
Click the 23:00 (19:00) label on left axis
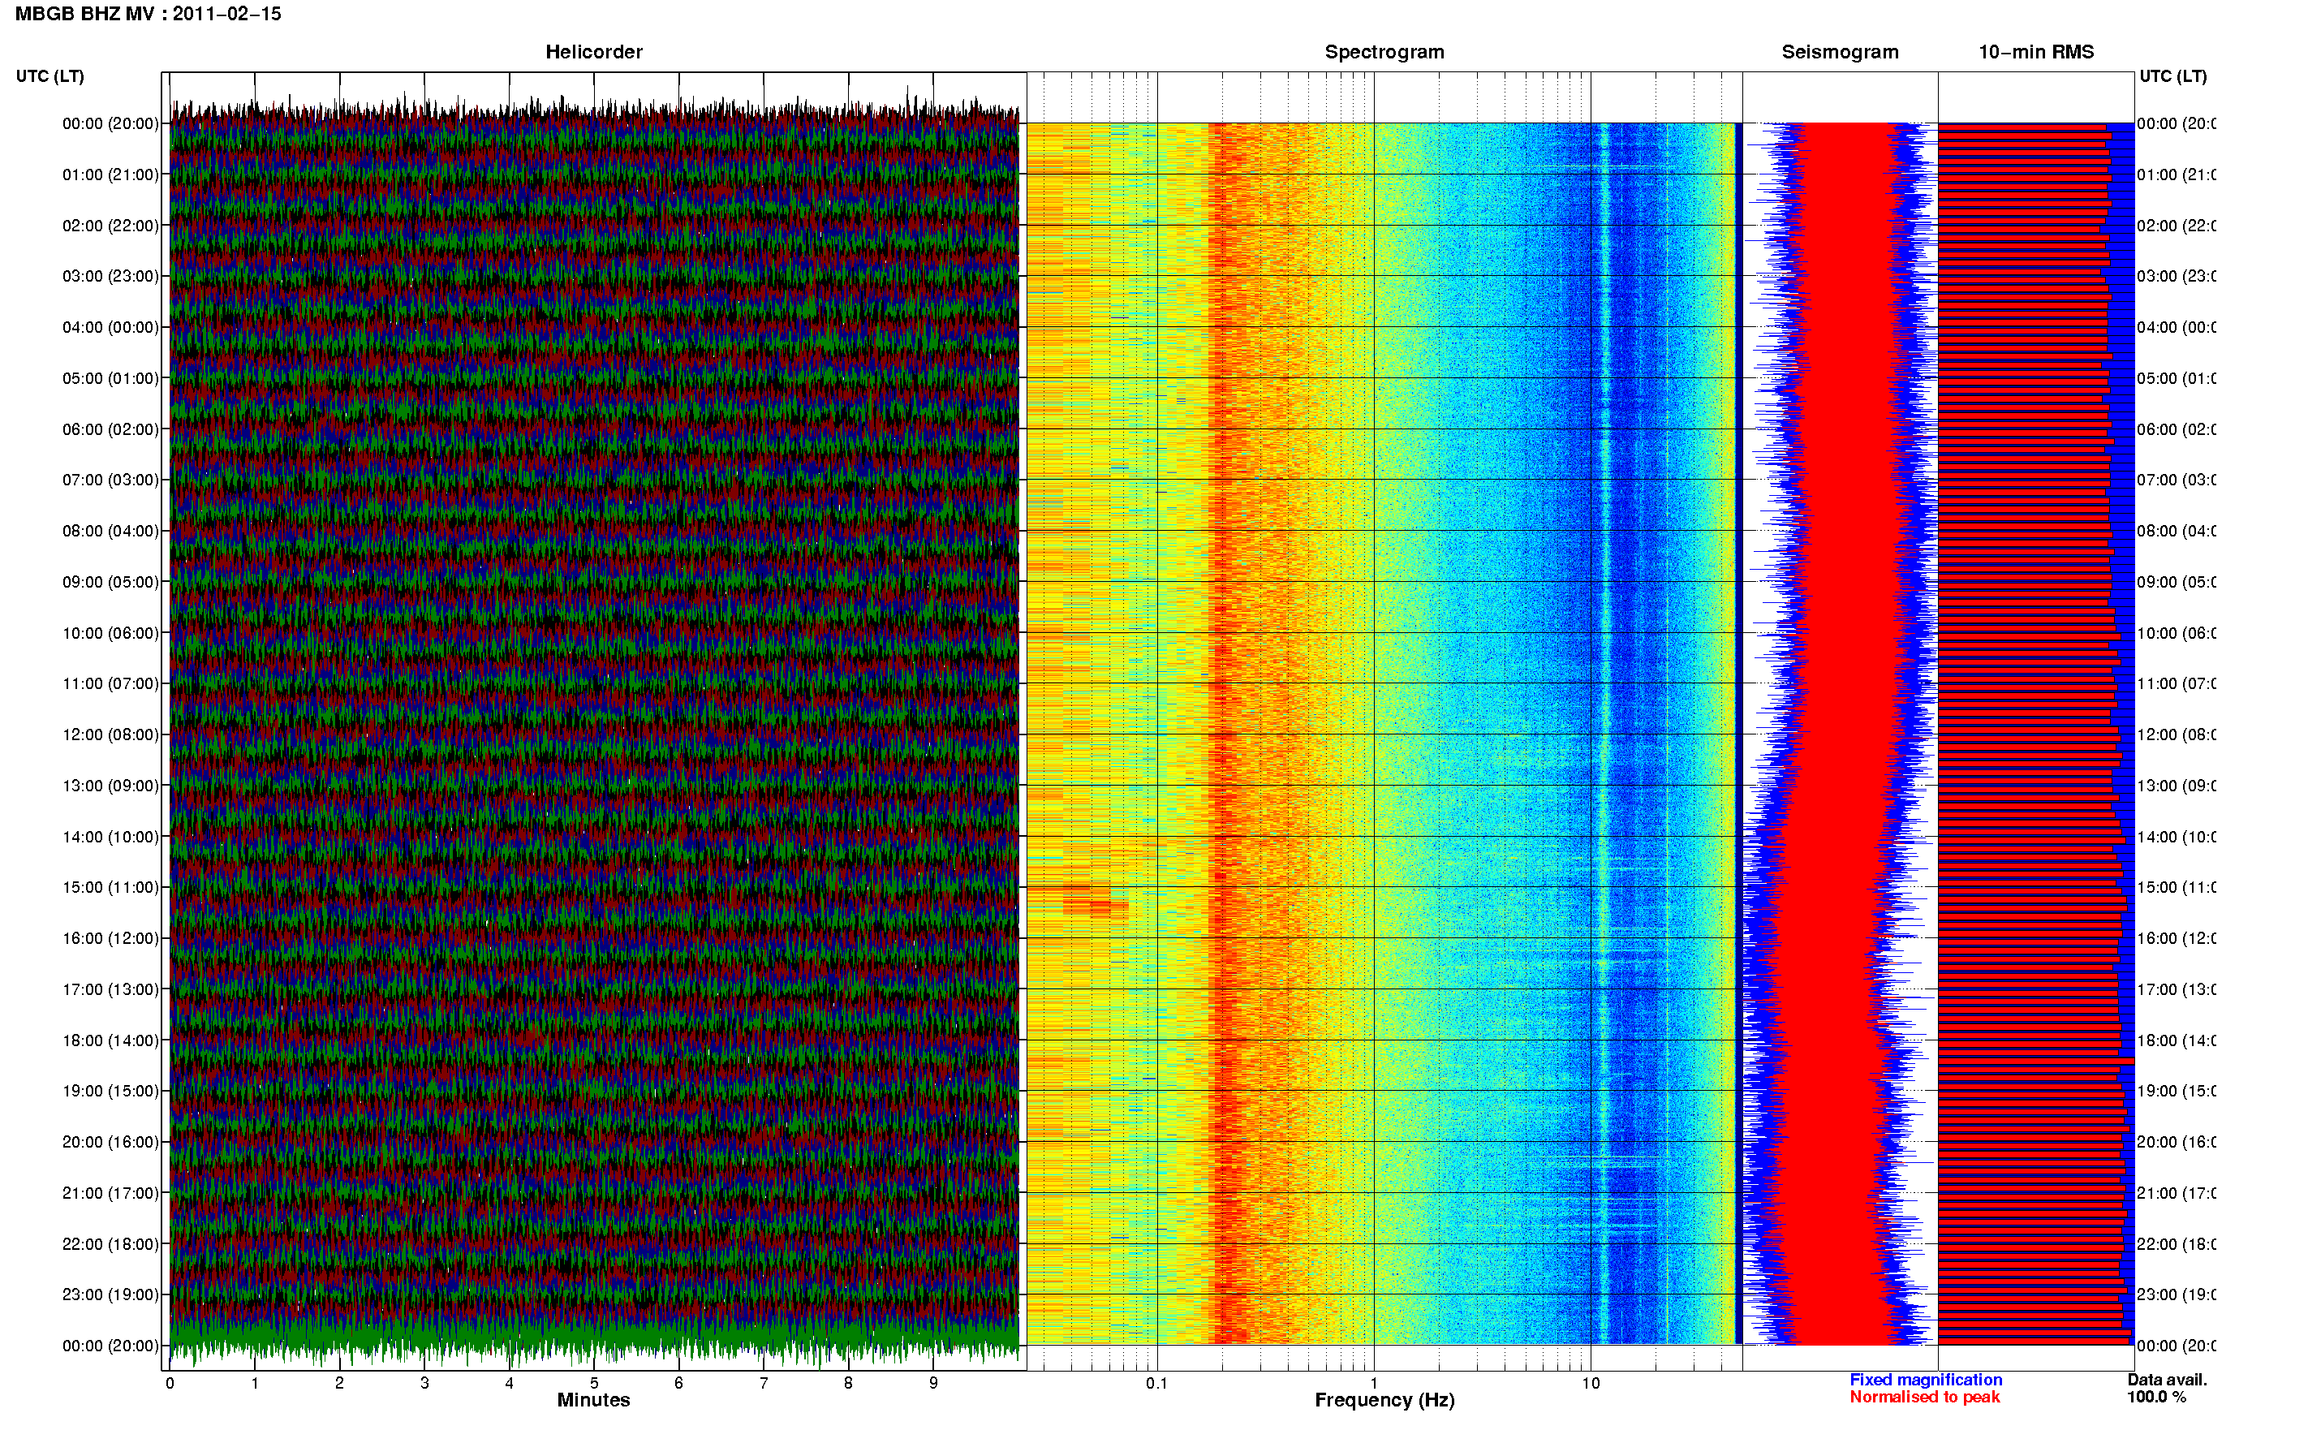coord(110,1294)
